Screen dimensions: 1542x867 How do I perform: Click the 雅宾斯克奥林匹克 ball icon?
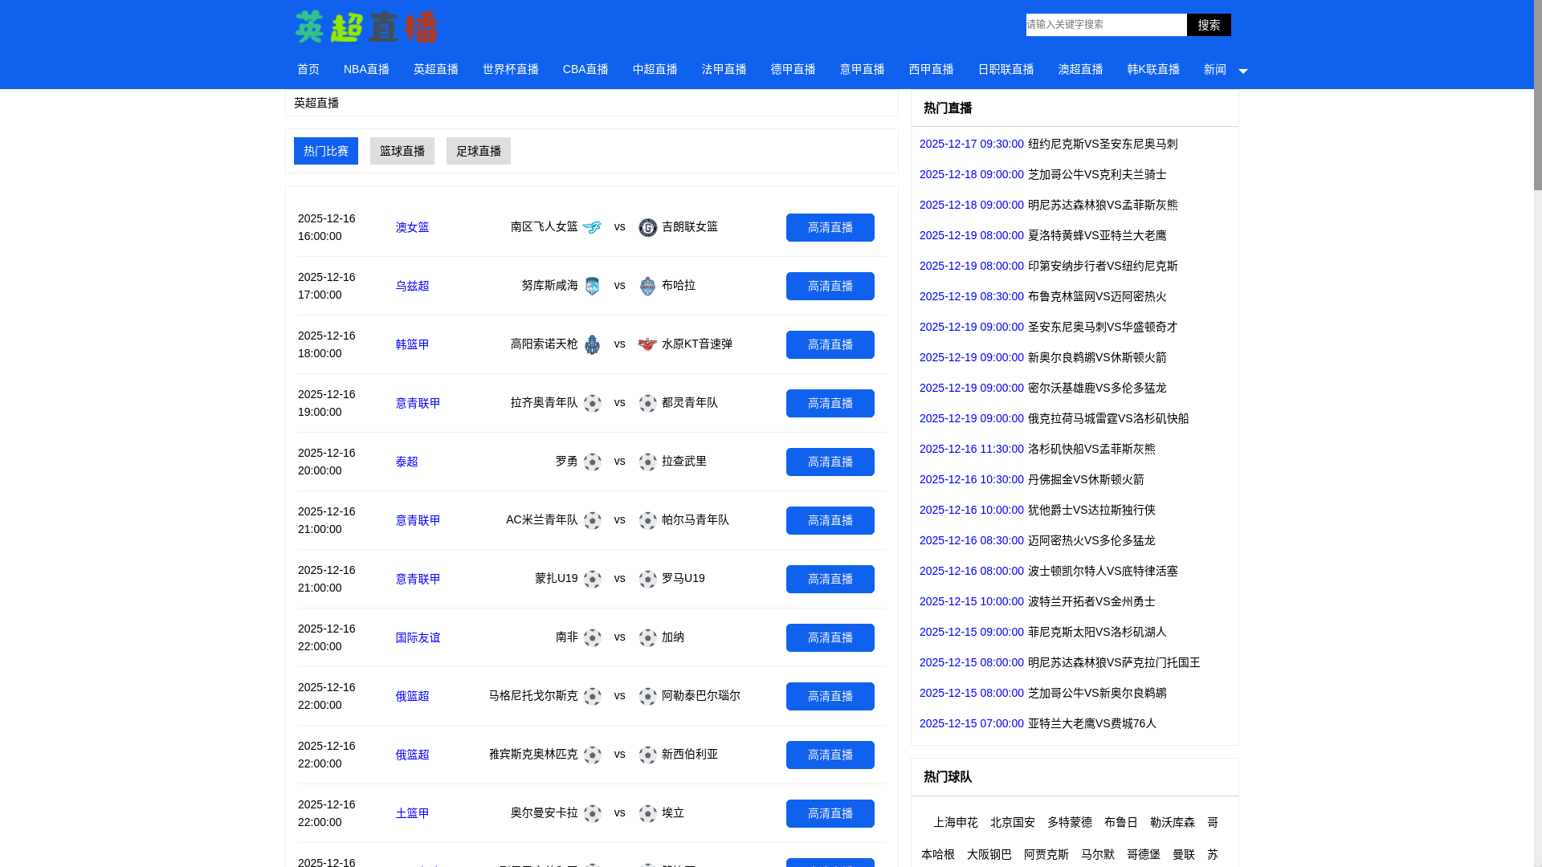pos(592,755)
